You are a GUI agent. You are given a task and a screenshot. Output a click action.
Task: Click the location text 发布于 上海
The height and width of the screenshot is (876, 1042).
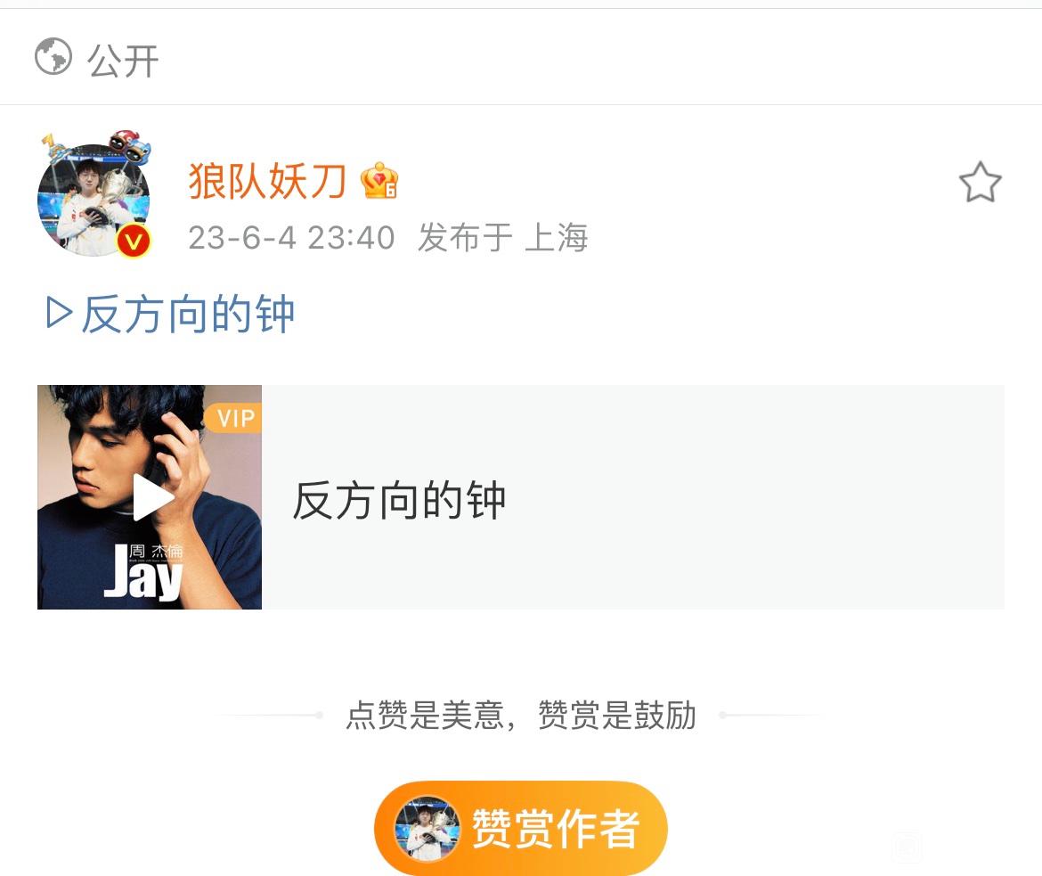point(503,237)
